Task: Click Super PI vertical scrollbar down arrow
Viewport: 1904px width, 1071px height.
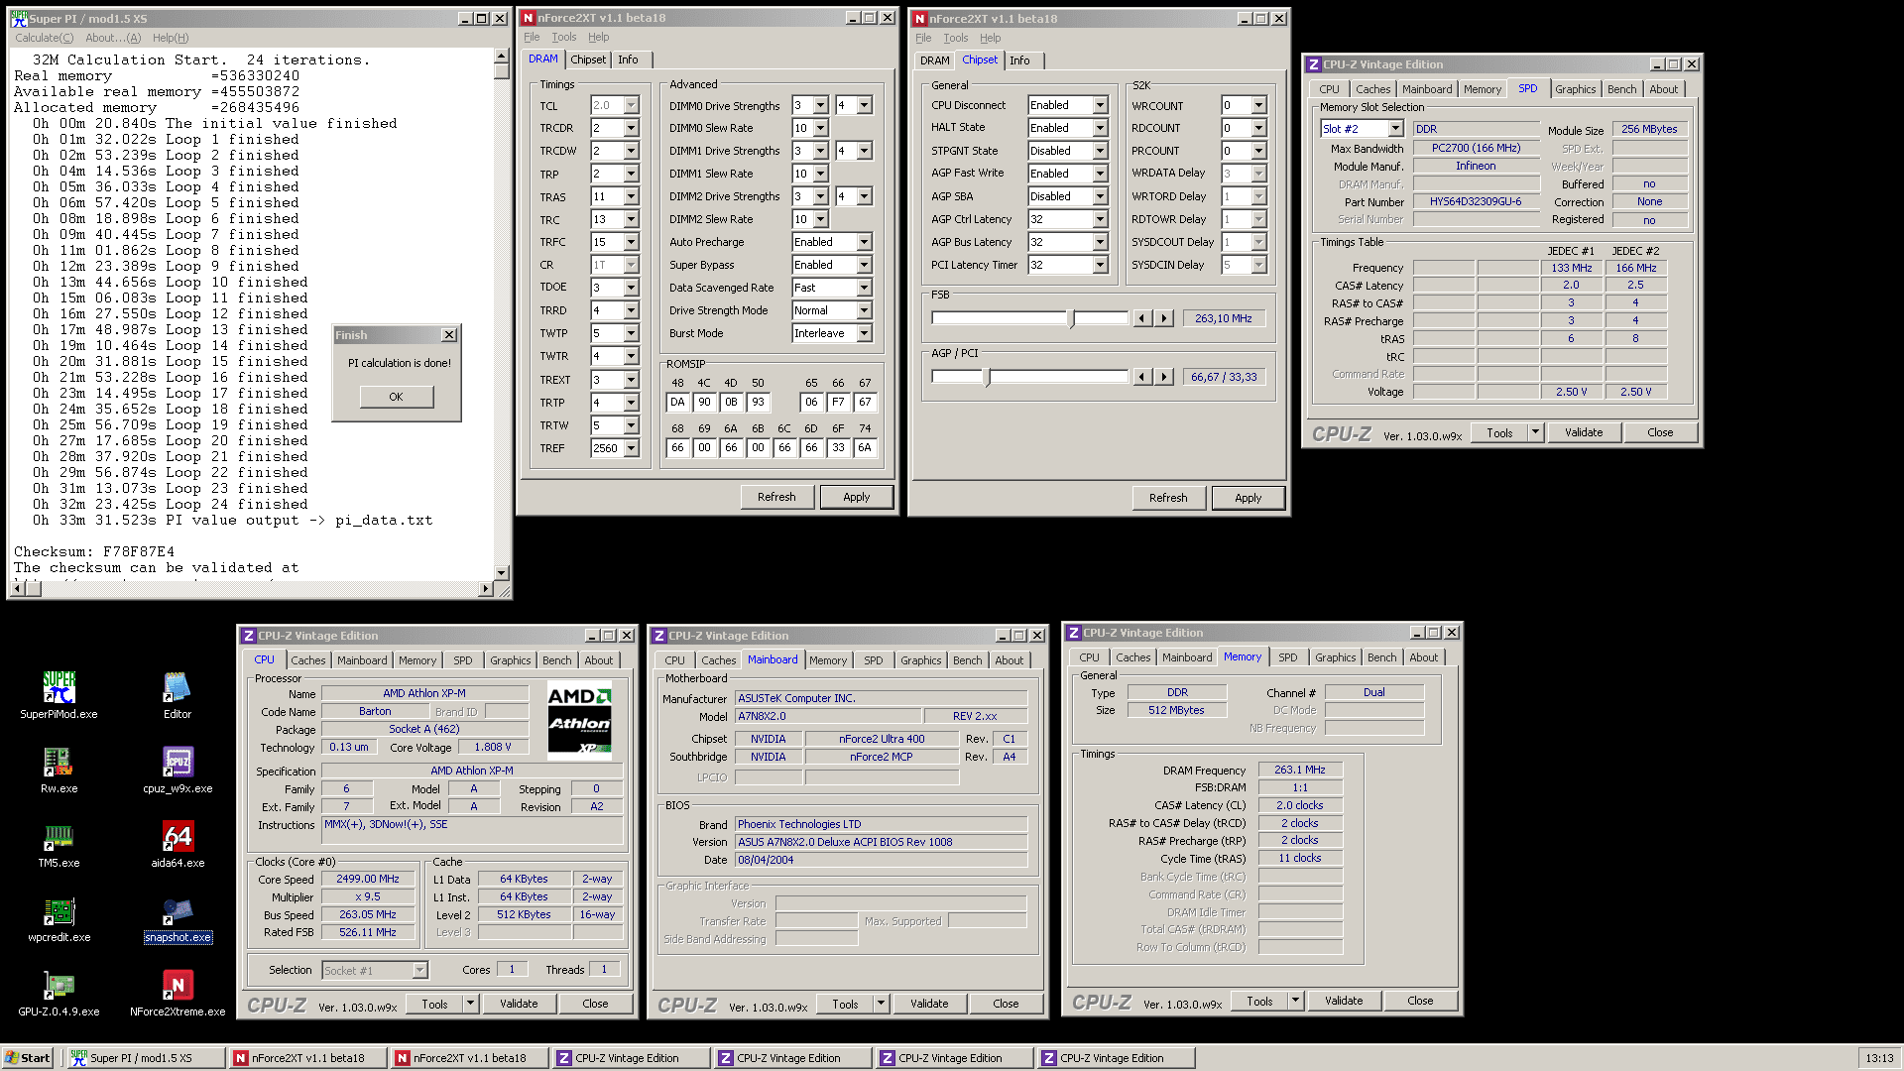Action: [x=501, y=572]
